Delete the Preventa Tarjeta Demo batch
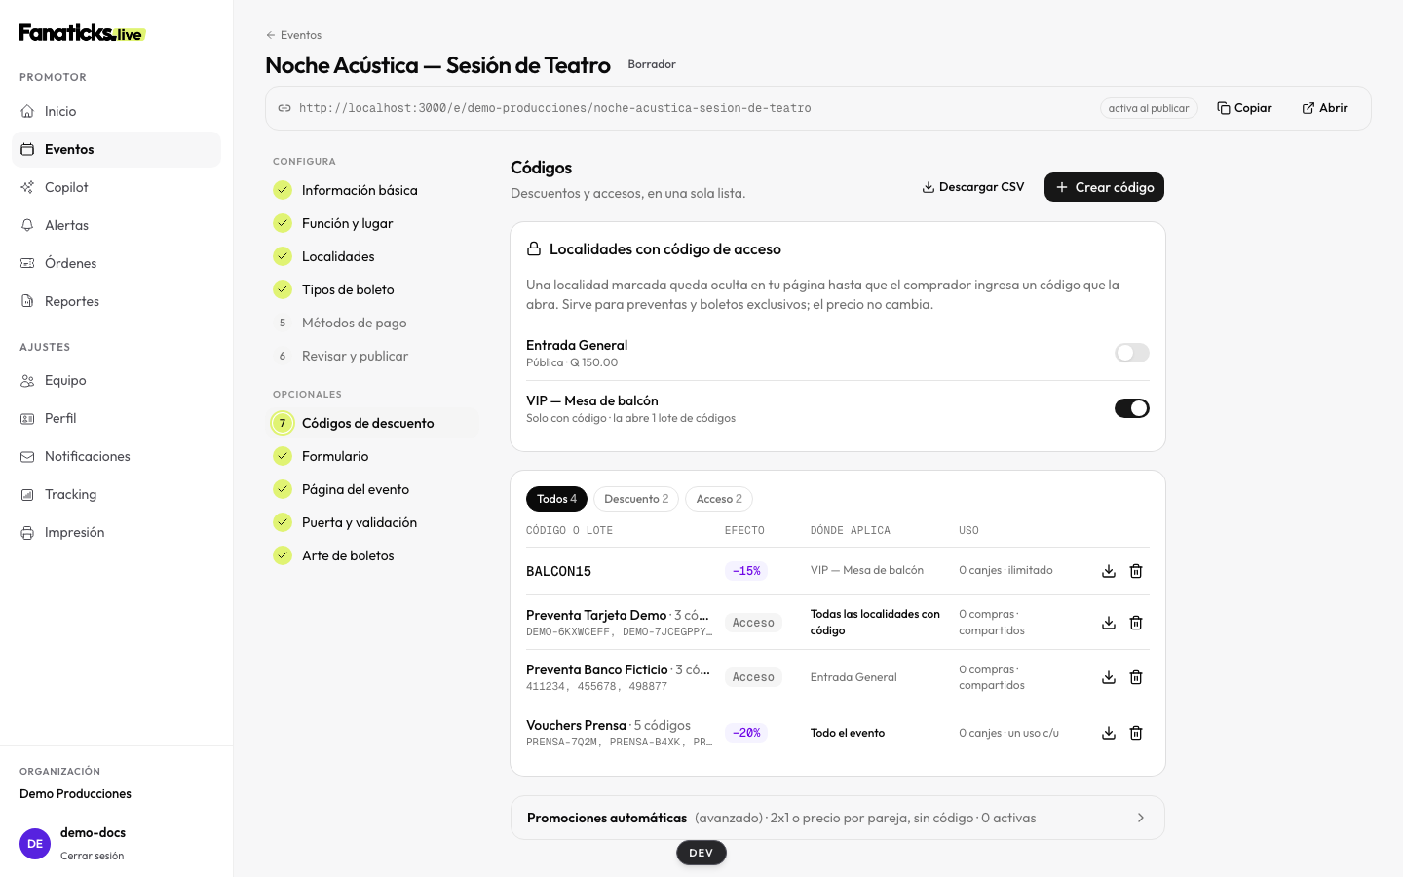1403x877 pixels. [1136, 623]
